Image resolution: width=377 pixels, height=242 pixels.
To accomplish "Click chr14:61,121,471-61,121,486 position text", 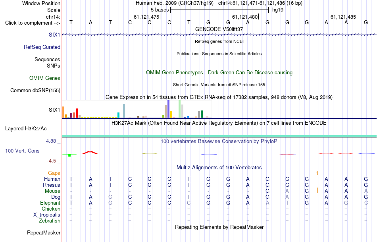I will point(260,3).
